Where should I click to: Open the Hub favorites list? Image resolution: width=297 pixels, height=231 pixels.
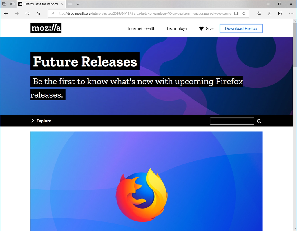[258, 13]
